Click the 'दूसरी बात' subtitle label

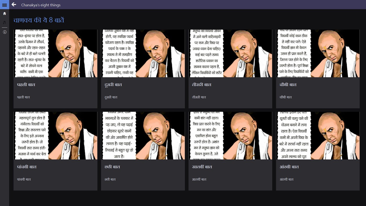(111, 97)
